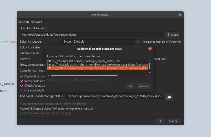Viewport: 211px width, 137px height.
Task: Click the Sketchbook location path field
Action: [92, 34]
